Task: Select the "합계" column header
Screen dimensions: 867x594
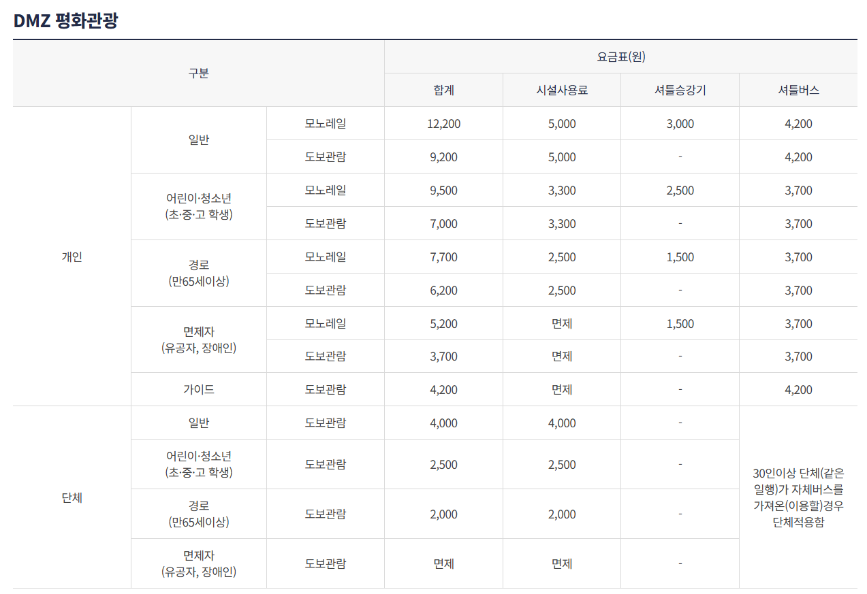Action: pyautogui.click(x=443, y=90)
